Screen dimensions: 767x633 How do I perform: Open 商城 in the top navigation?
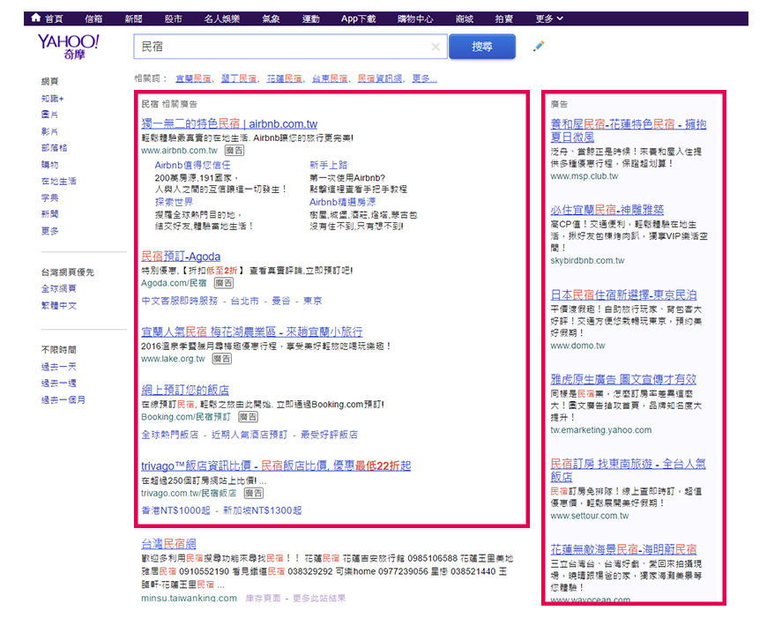[x=465, y=19]
